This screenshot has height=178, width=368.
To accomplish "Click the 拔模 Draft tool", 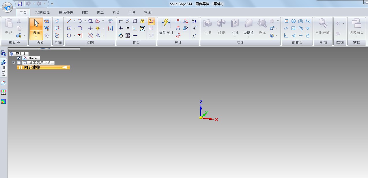I will point(262,27).
